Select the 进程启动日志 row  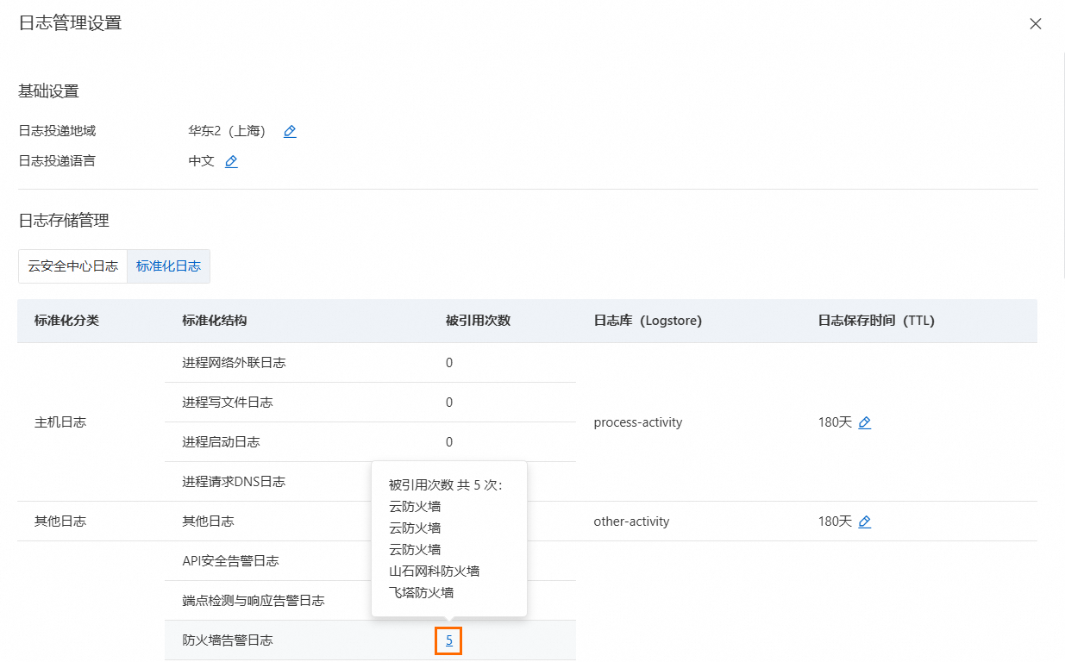(x=370, y=442)
